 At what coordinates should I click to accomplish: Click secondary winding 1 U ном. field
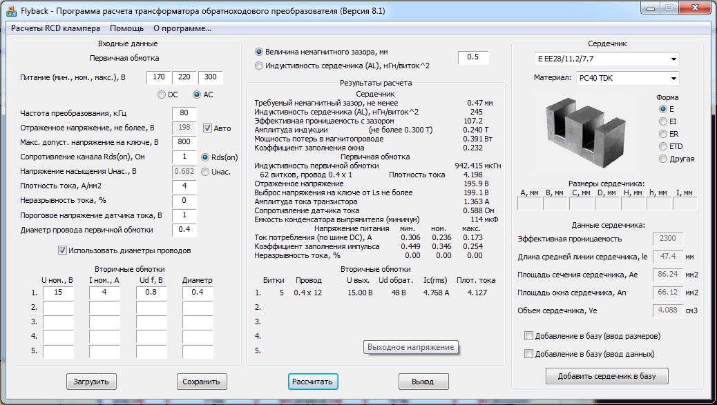pos(58,293)
